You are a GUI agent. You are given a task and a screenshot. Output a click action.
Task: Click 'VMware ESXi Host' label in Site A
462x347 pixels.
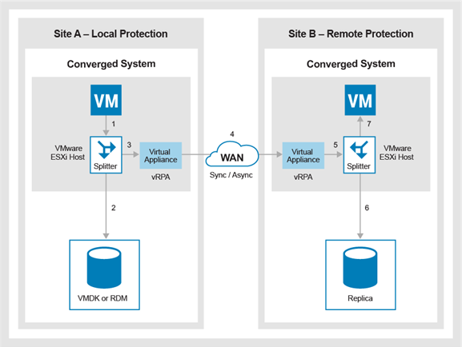[x=68, y=153]
